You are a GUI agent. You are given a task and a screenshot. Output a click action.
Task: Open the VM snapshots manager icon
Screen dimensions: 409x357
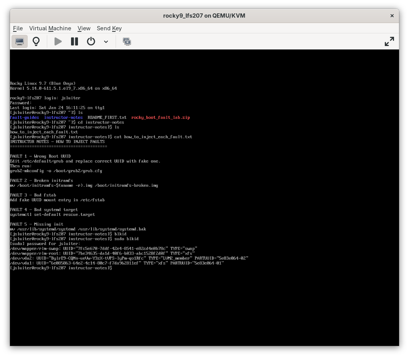click(127, 41)
